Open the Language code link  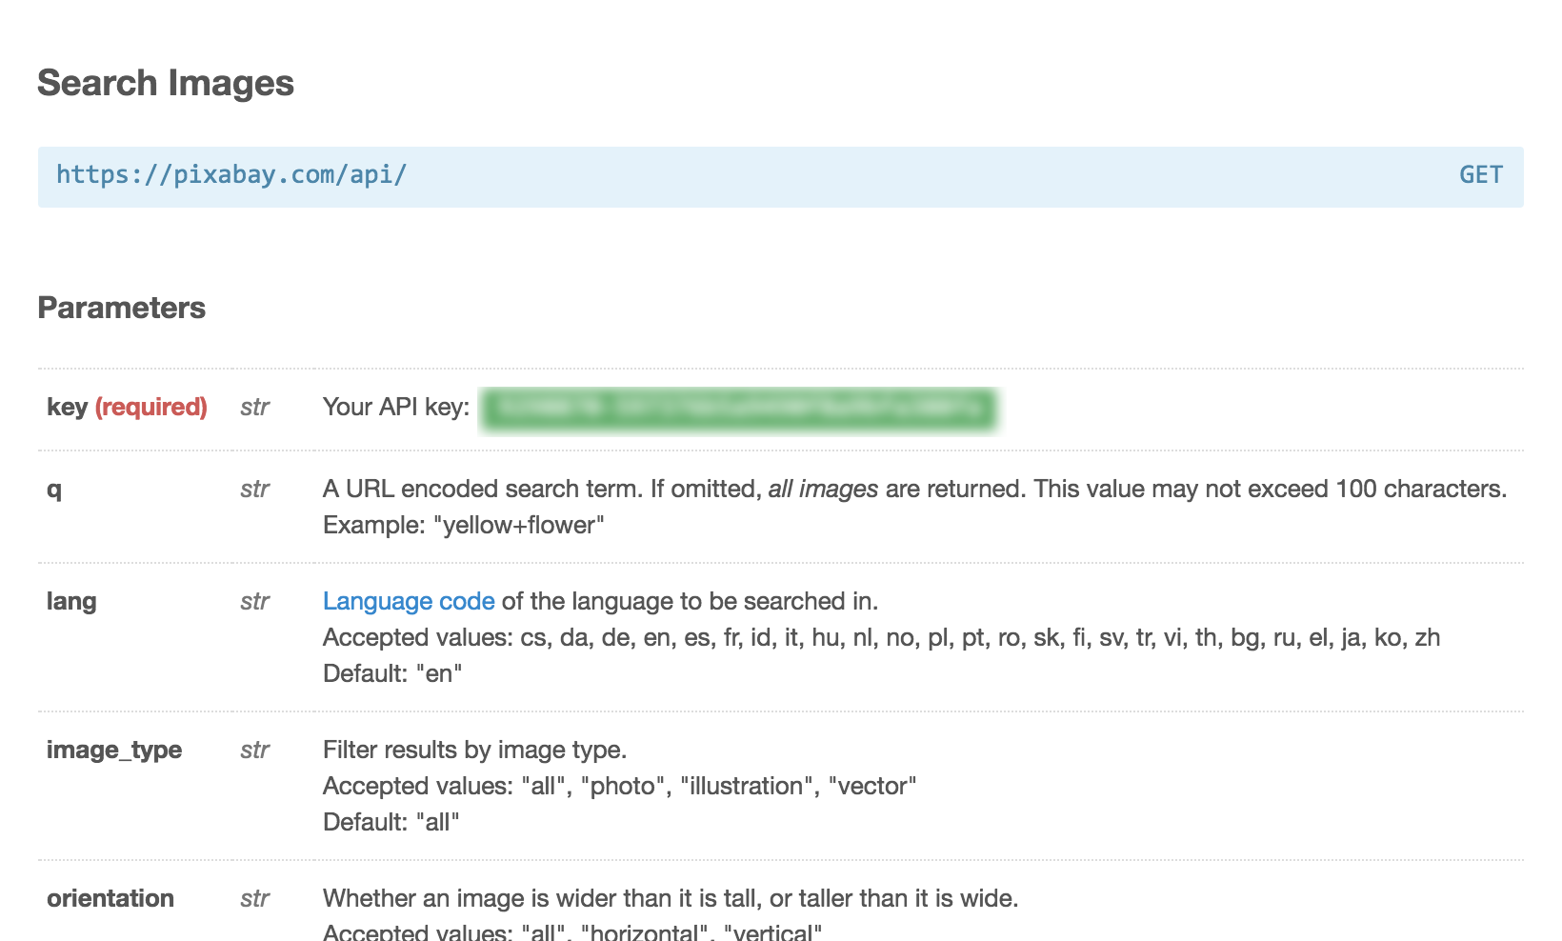coord(409,601)
